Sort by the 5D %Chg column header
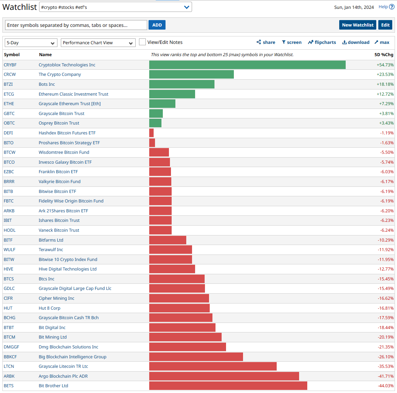This screenshot has height=393, width=397. pyautogui.click(x=384, y=55)
